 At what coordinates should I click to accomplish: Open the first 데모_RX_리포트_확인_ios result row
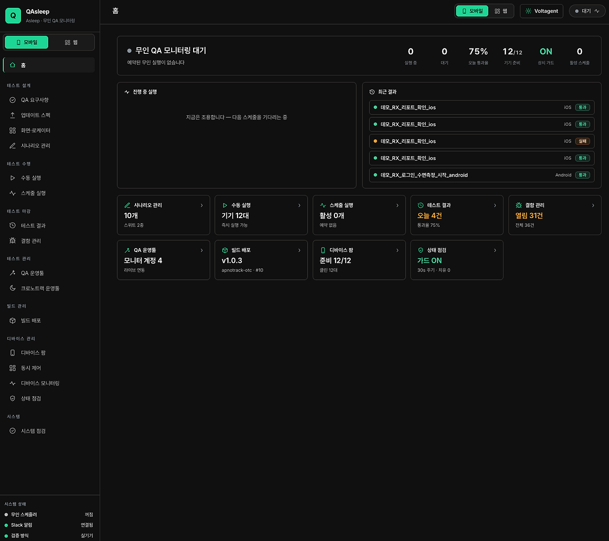[481, 108]
